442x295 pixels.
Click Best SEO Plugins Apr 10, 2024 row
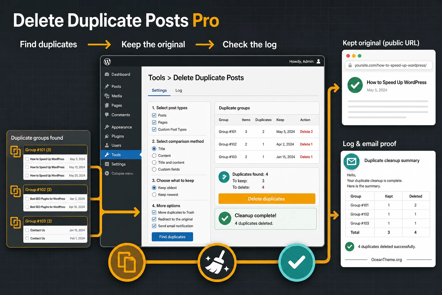pyautogui.click(x=55, y=207)
